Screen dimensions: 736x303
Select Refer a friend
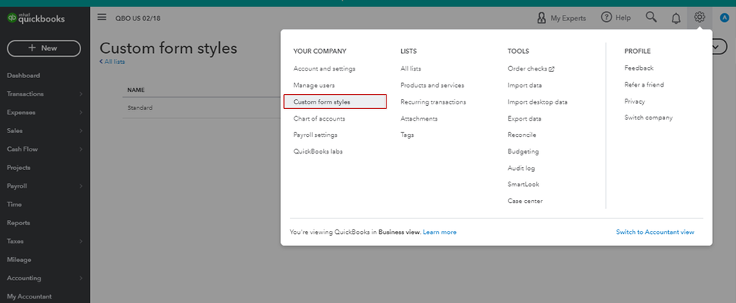tap(644, 85)
